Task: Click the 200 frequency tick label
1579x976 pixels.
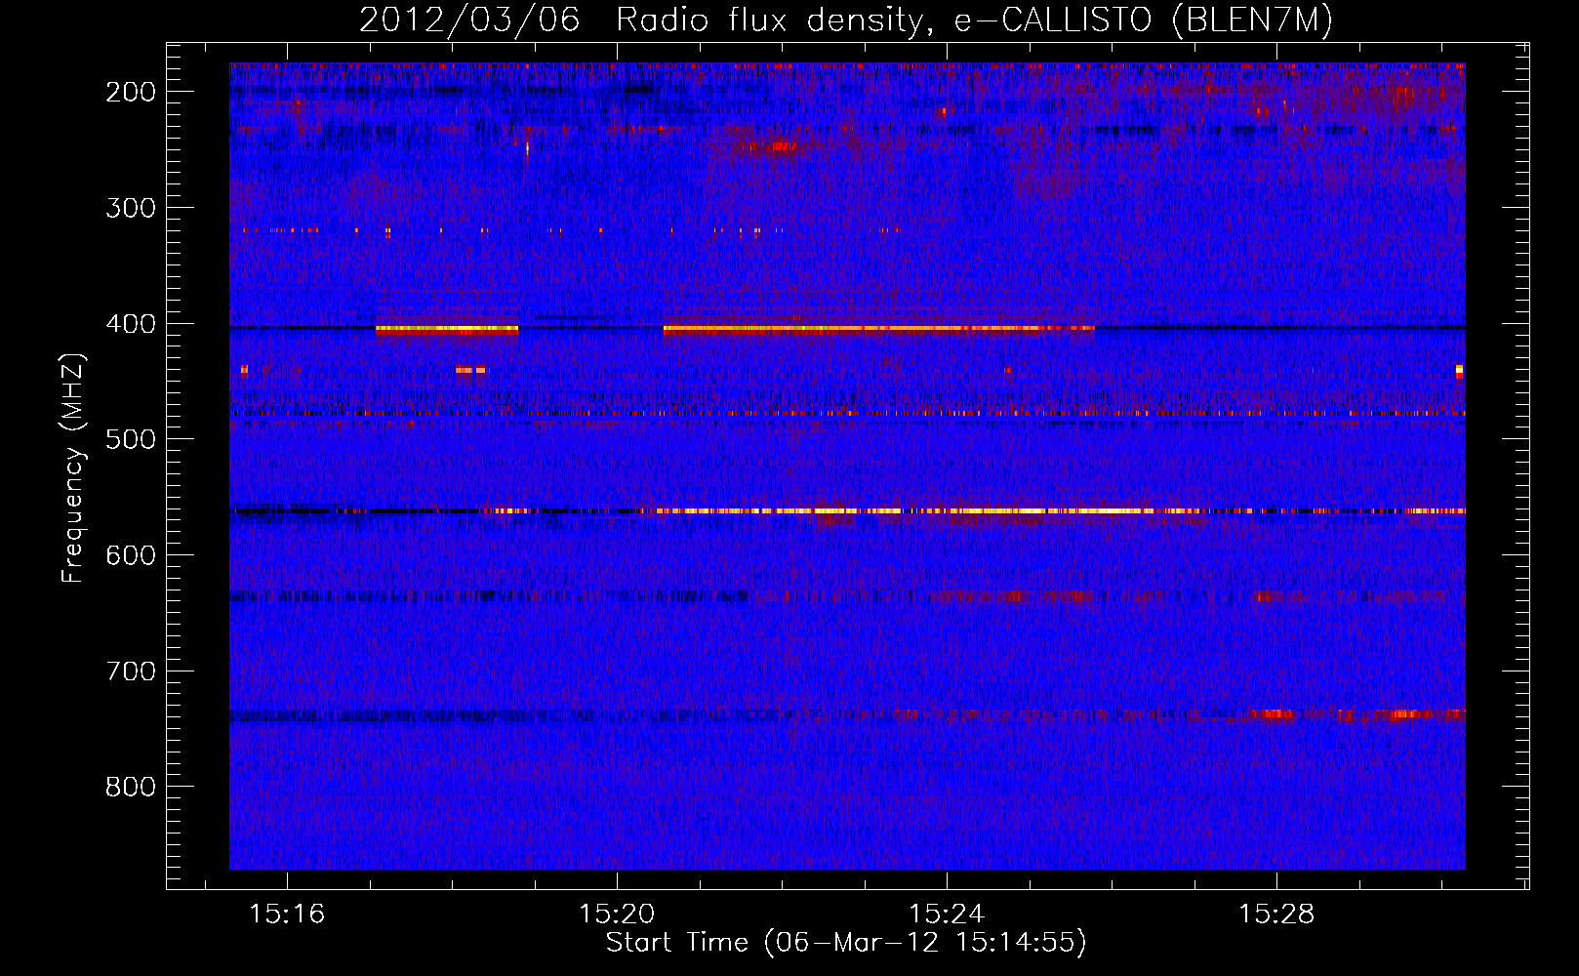Action: 131,92
